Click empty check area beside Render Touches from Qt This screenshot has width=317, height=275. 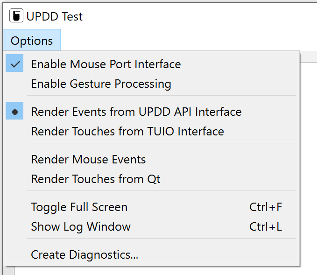pyautogui.click(x=14, y=179)
